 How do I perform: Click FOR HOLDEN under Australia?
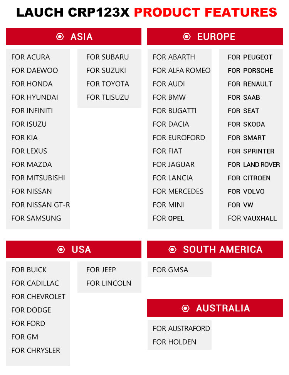174,342
